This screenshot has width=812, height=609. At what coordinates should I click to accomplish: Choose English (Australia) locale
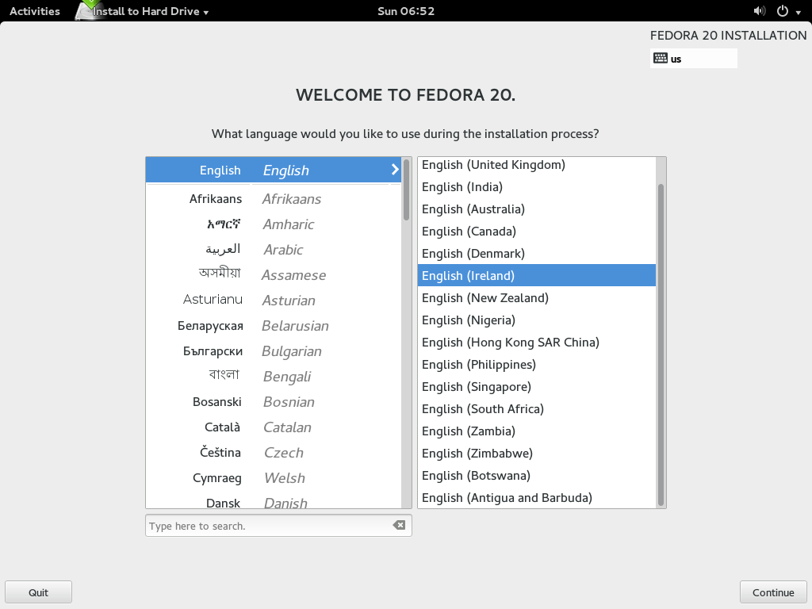click(x=537, y=209)
